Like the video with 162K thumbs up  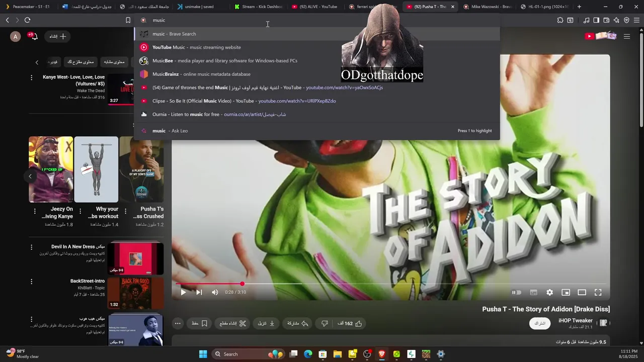tap(351, 323)
